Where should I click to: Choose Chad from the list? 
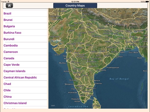25,84
